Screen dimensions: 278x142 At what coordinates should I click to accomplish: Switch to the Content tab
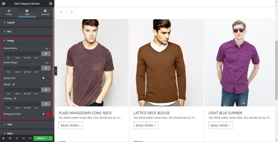[9, 12]
